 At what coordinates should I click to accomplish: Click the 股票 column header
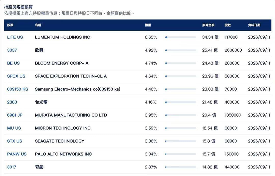pos(10,25)
